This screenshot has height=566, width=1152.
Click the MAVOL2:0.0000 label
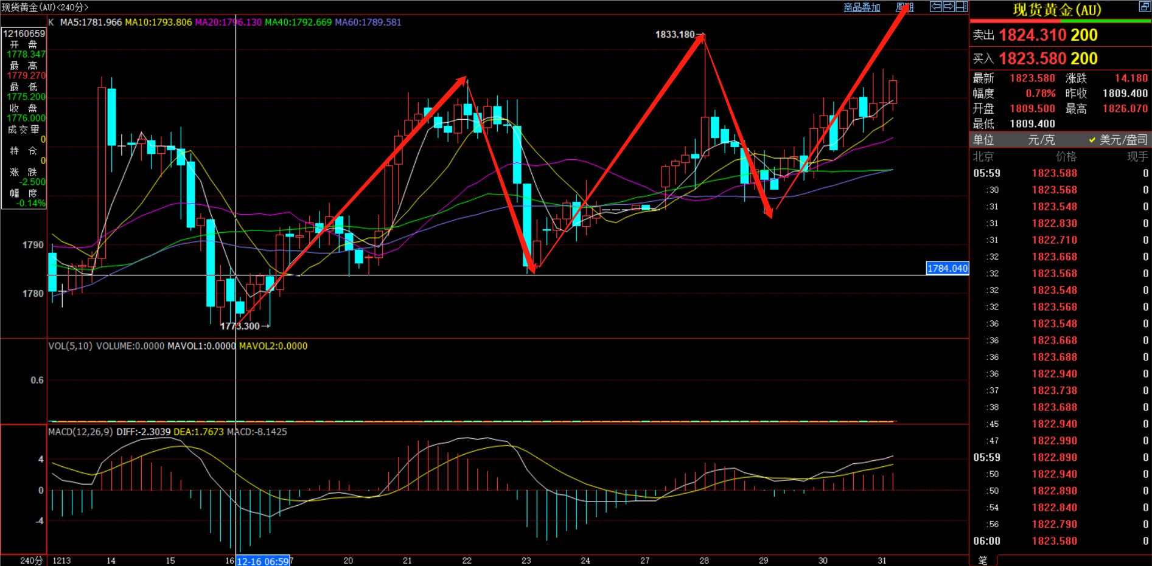coord(273,346)
